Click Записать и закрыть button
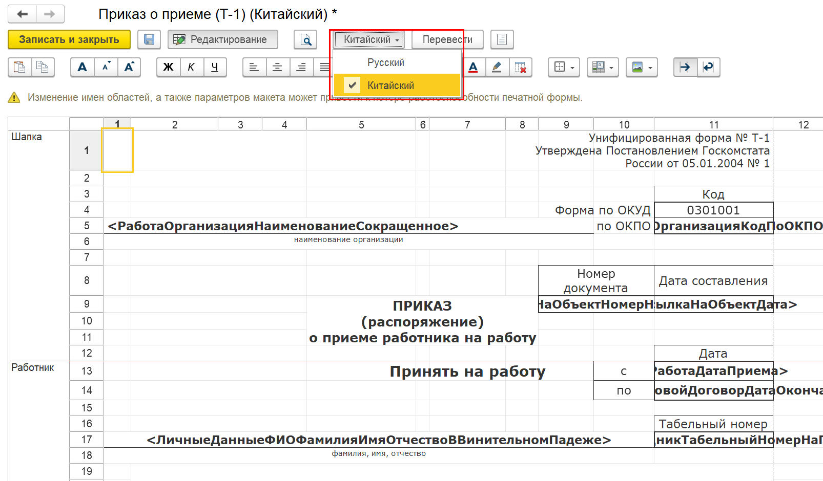823x481 pixels. click(x=69, y=39)
